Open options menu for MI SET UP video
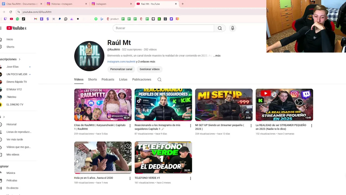 point(251,126)
